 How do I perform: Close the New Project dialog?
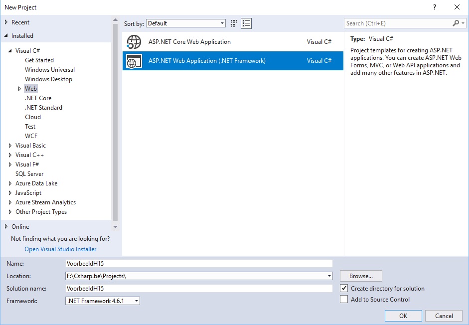tap(457, 7)
